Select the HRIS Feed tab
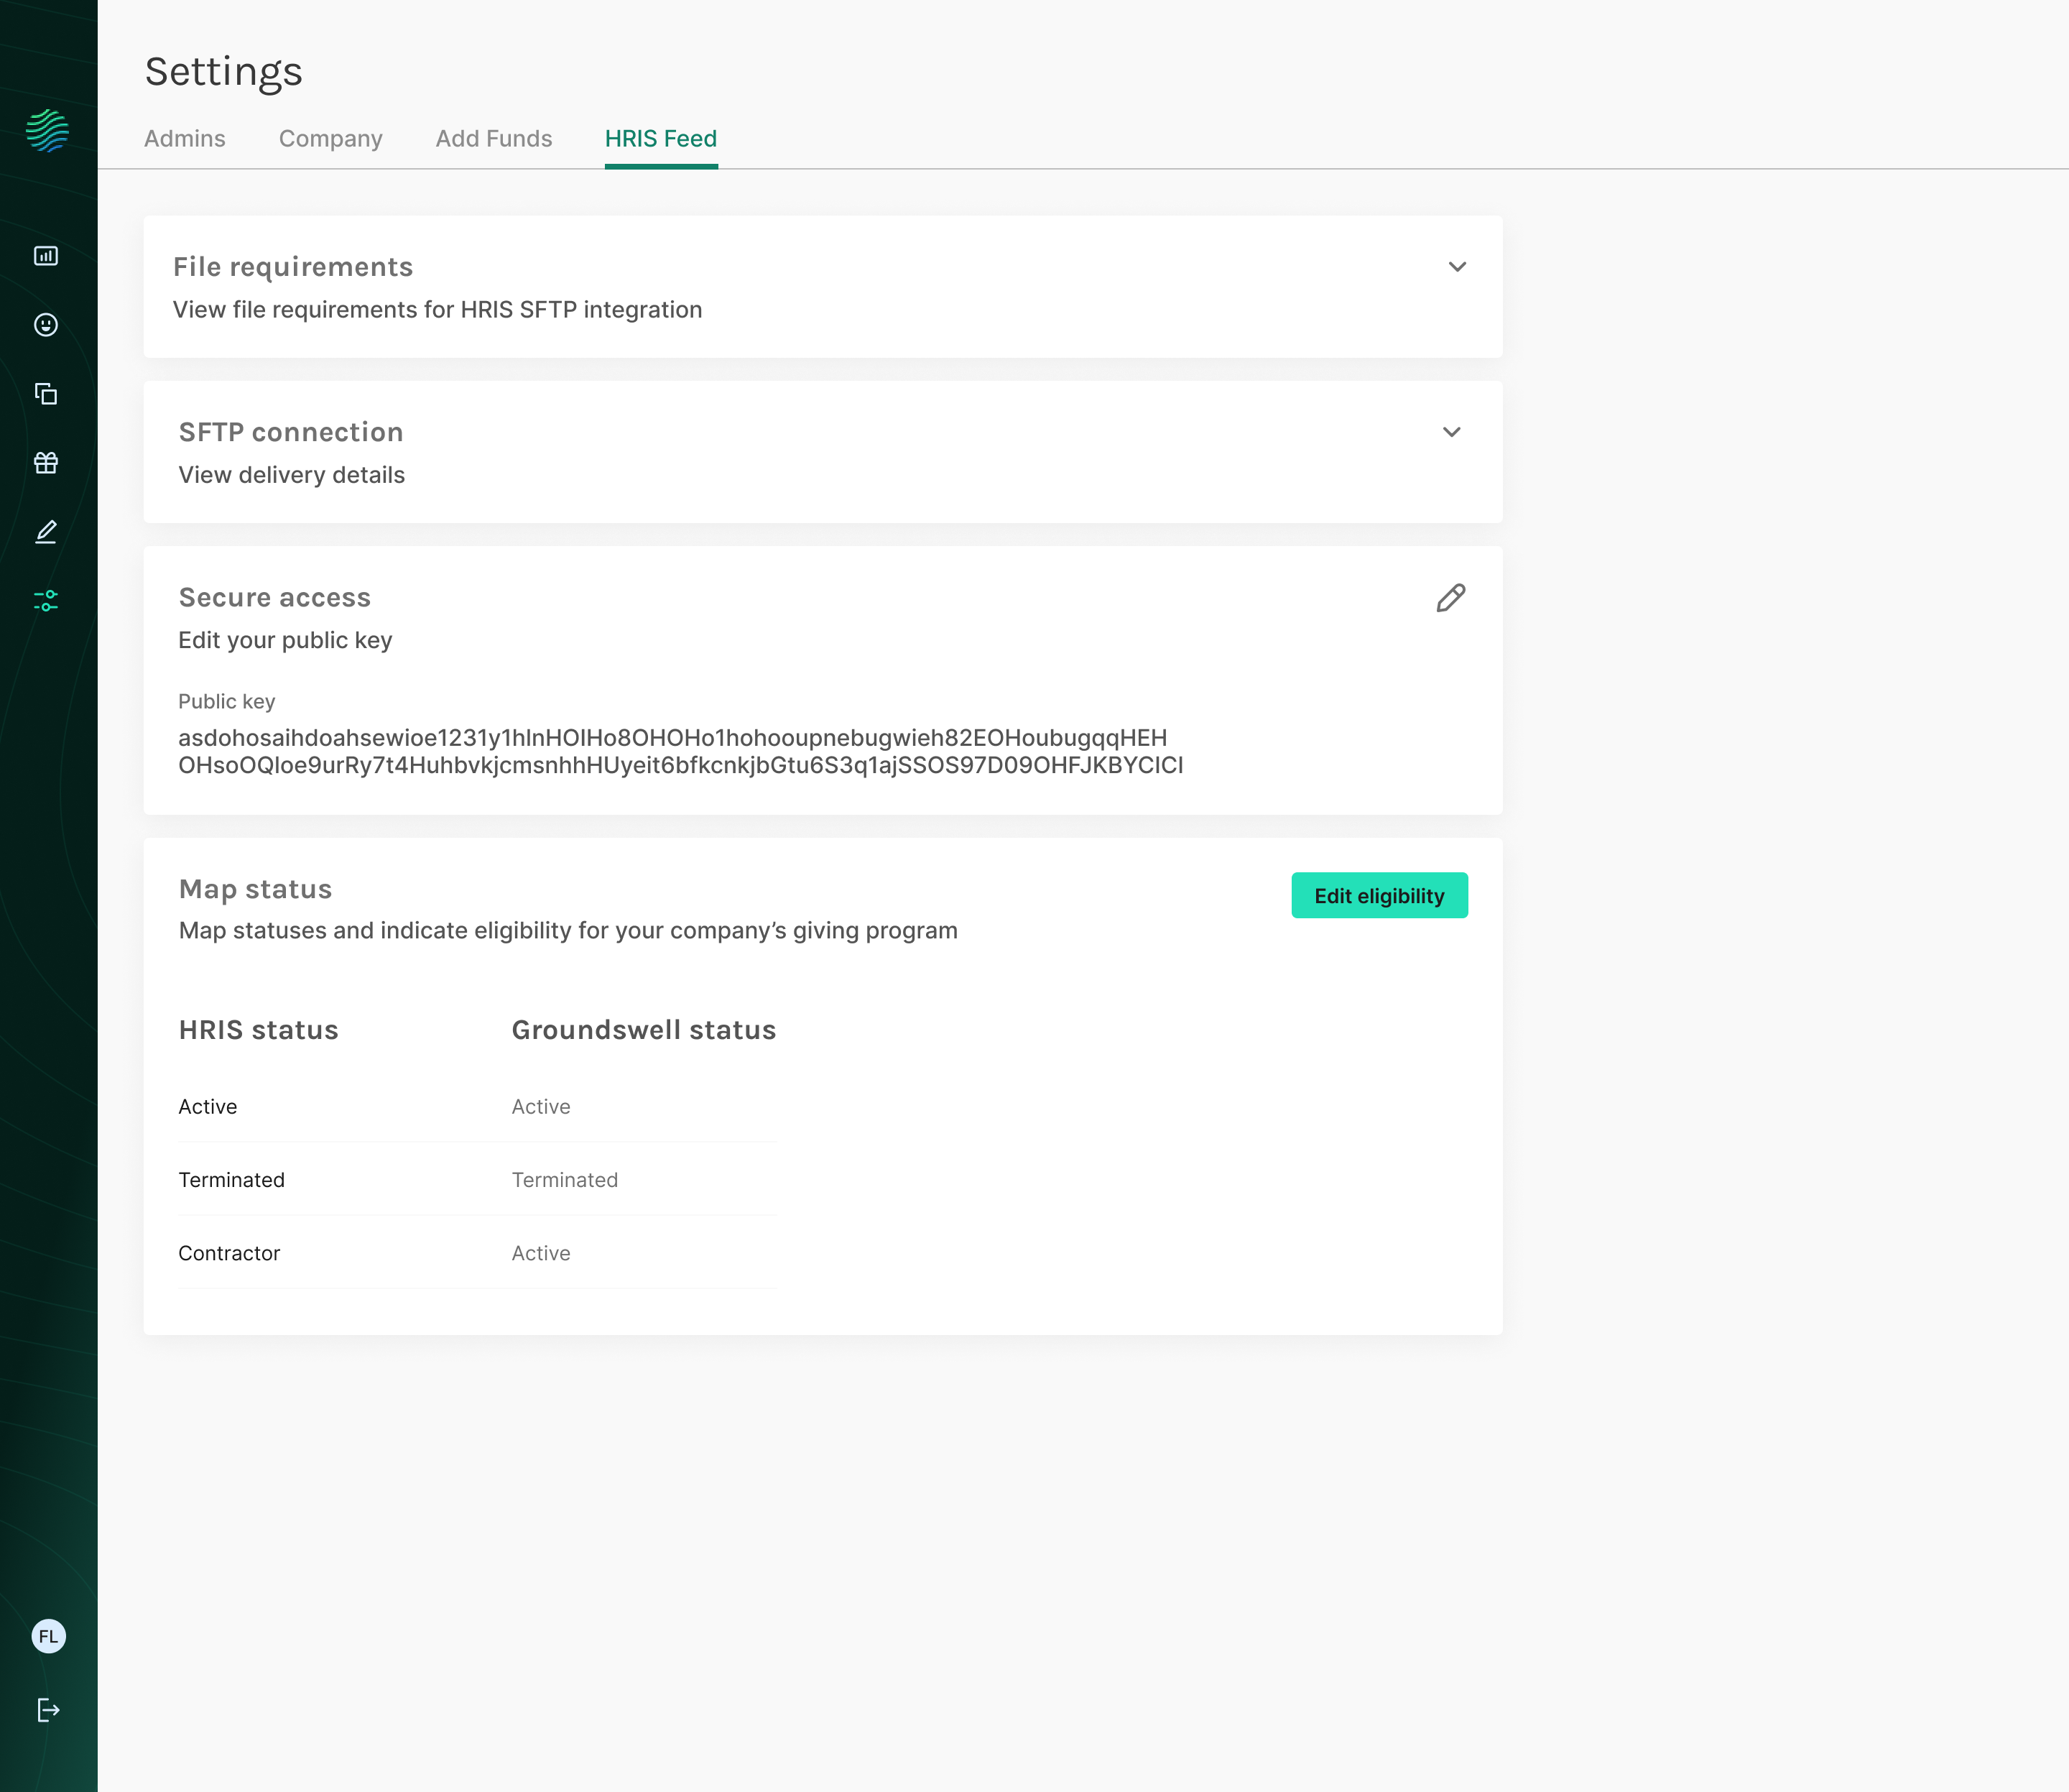This screenshot has width=2069, height=1792. pyautogui.click(x=661, y=139)
